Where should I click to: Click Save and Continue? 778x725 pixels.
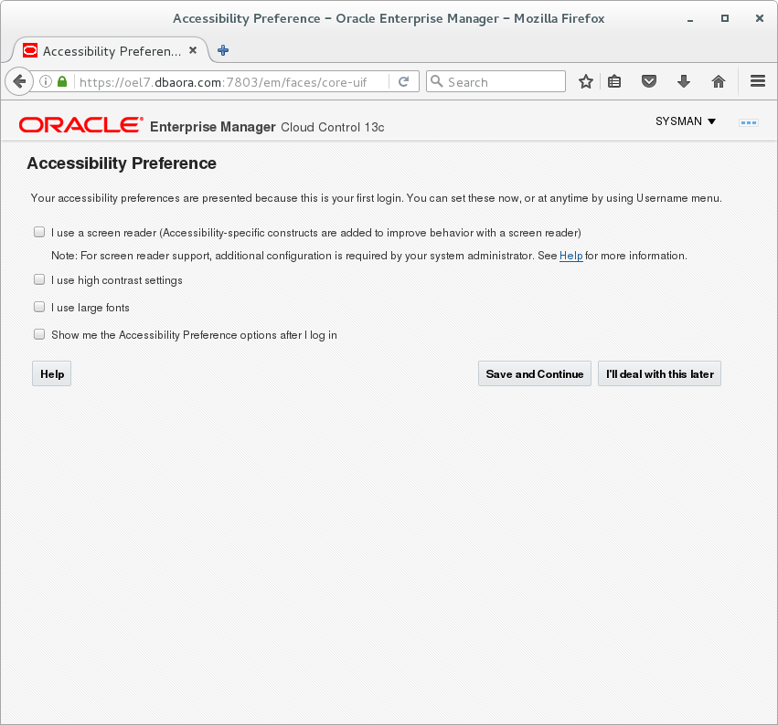tap(535, 373)
